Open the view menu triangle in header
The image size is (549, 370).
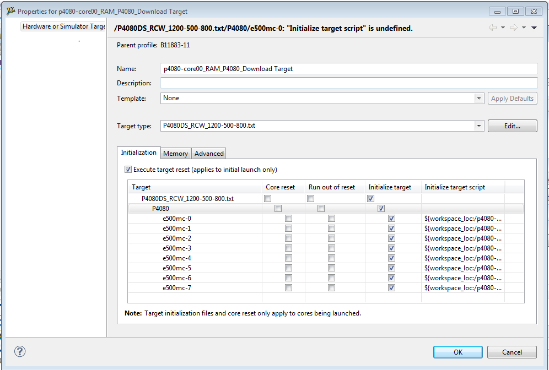click(534, 28)
